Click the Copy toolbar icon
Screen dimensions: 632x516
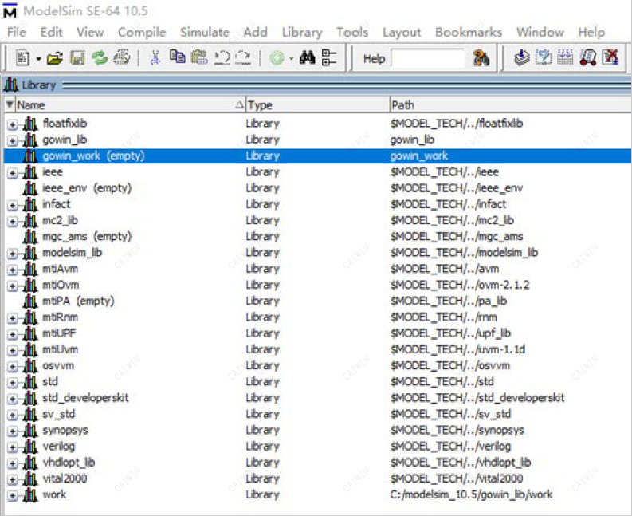178,57
